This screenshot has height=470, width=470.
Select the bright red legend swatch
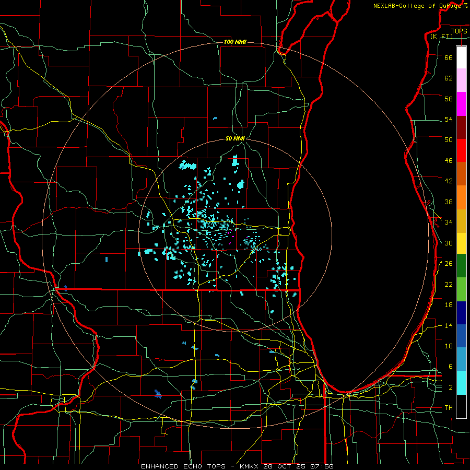click(461, 150)
